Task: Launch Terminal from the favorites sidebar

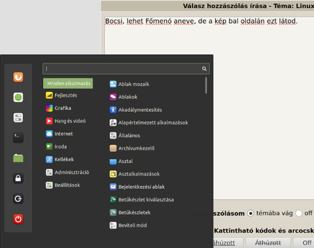Action: (18, 138)
